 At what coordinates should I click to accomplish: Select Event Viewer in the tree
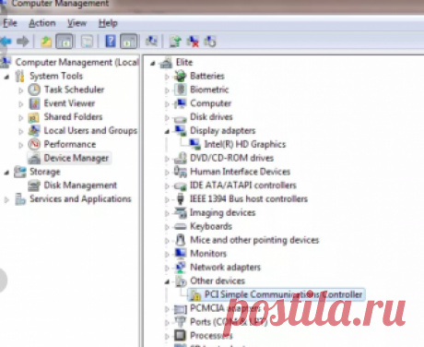click(x=69, y=103)
